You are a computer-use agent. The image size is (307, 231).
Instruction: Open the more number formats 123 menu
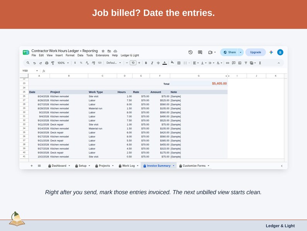pyautogui.click(x=100, y=63)
